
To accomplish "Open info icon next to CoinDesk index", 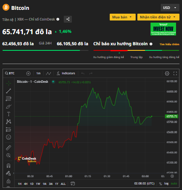I will 58,19.
